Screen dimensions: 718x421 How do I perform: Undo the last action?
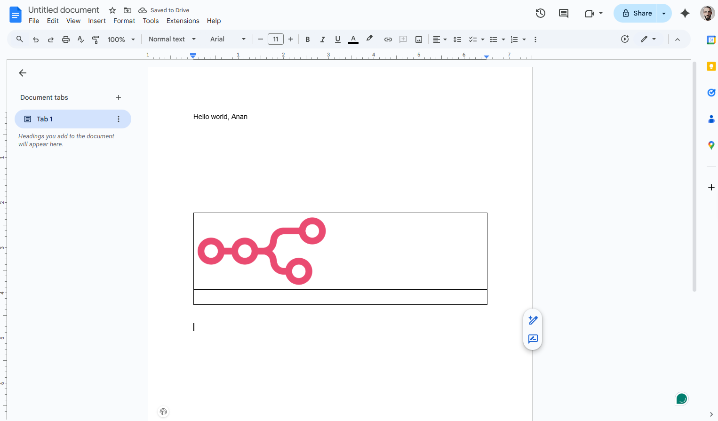pyautogui.click(x=36, y=40)
